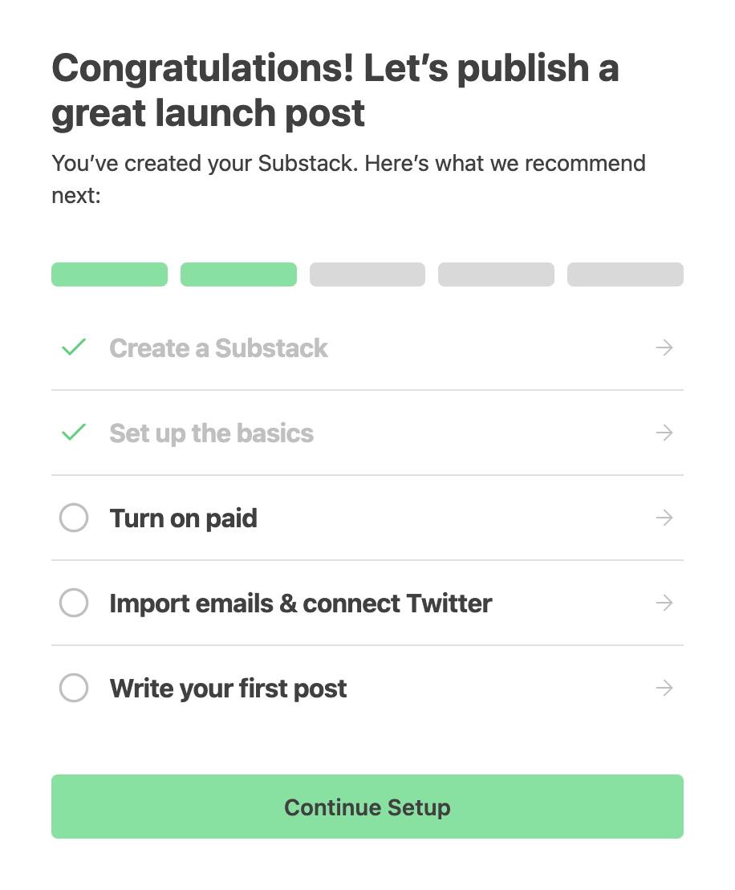
Task: Click the arrow next to Set up the basics
Action: (664, 433)
